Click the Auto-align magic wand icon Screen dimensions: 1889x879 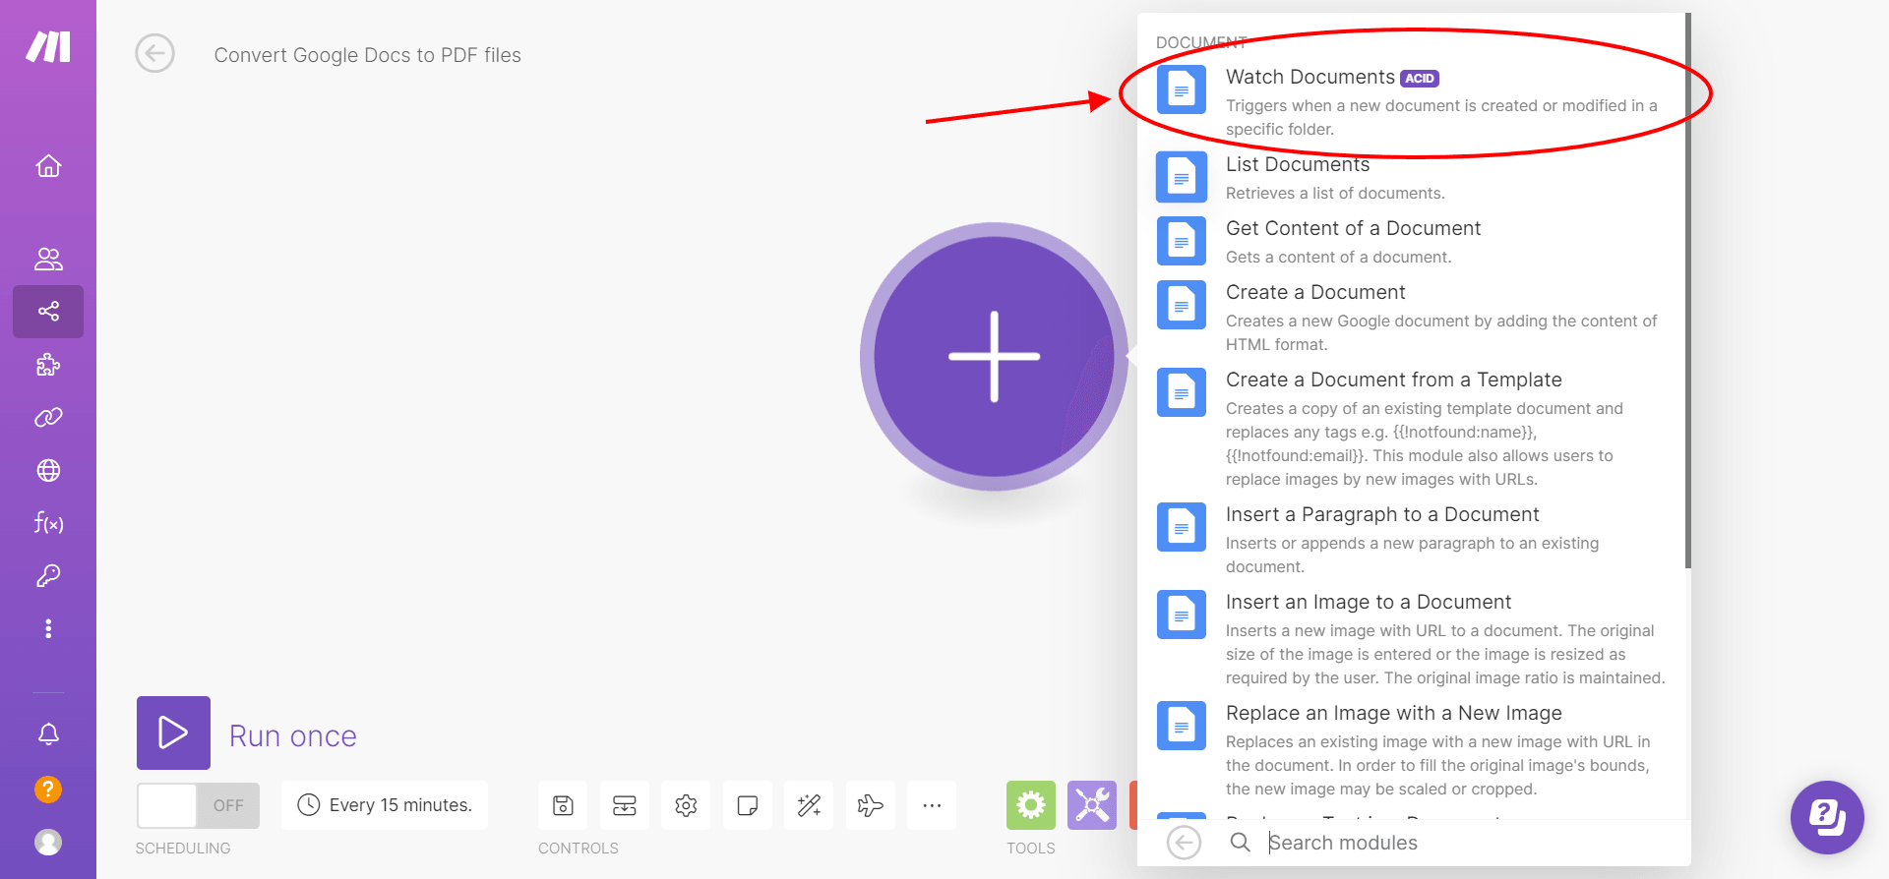pos(809,806)
